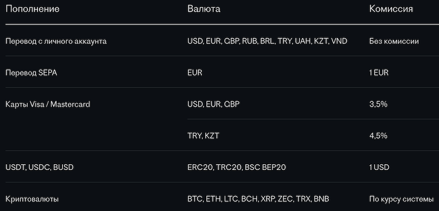Click the "3,5%" commission value

379,104
